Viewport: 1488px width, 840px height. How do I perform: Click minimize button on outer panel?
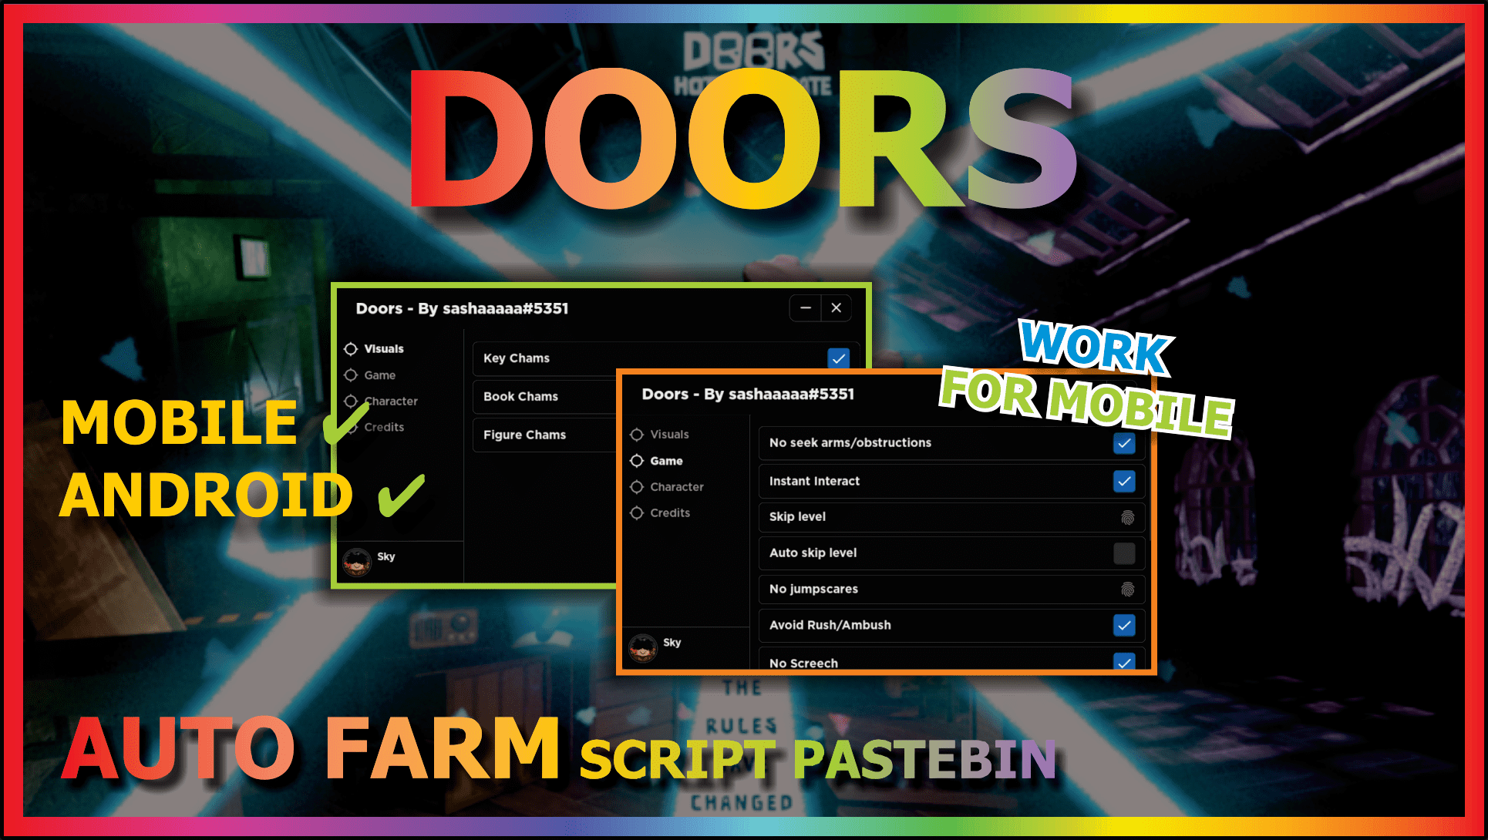coord(806,307)
